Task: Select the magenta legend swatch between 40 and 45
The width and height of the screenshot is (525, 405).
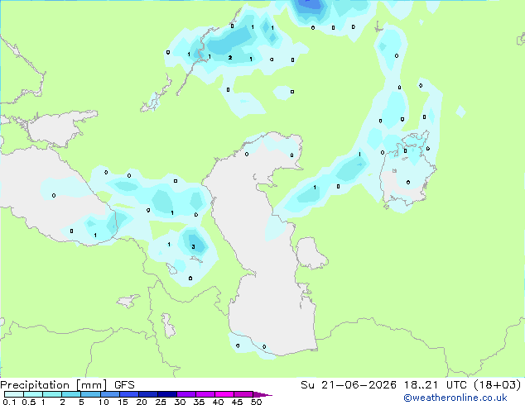Action: [224, 394]
